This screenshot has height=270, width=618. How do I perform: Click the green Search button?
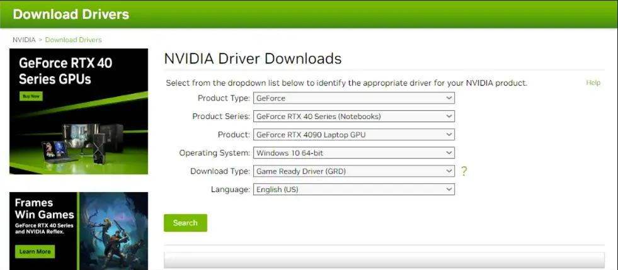(185, 223)
